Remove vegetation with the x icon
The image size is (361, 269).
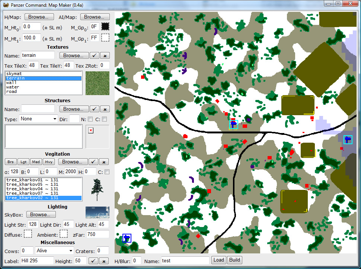(104, 162)
